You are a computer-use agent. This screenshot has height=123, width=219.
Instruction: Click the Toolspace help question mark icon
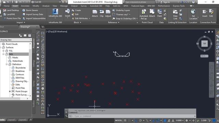tap(30, 36)
